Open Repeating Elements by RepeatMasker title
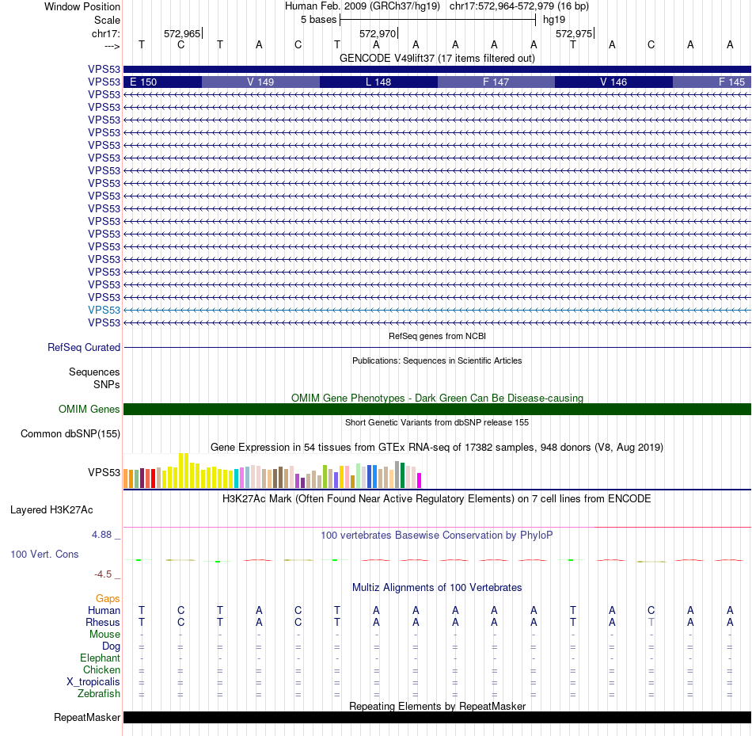Image resolution: width=752 pixels, height=736 pixels. (437, 707)
